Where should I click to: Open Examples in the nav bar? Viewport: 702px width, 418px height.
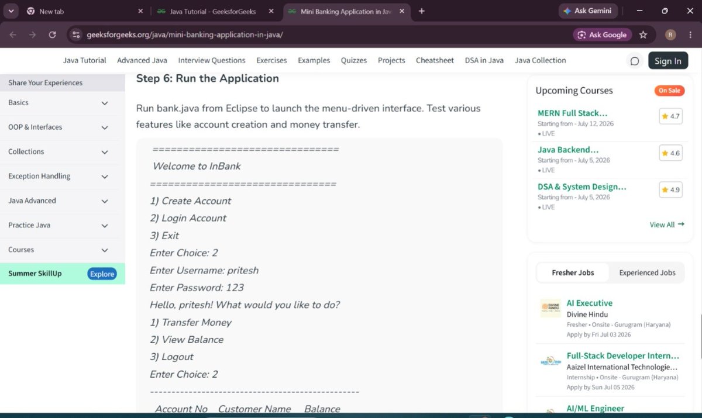314,60
